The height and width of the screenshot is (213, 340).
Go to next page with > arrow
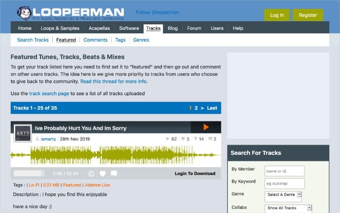202,108
